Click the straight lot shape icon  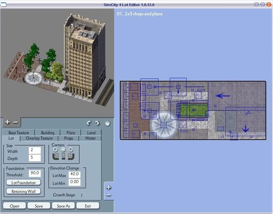pos(63,156)
